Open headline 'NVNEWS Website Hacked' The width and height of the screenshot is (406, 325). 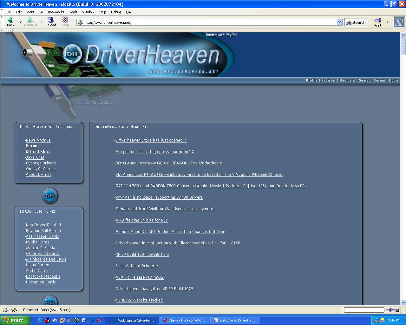[x=139, y=300]
